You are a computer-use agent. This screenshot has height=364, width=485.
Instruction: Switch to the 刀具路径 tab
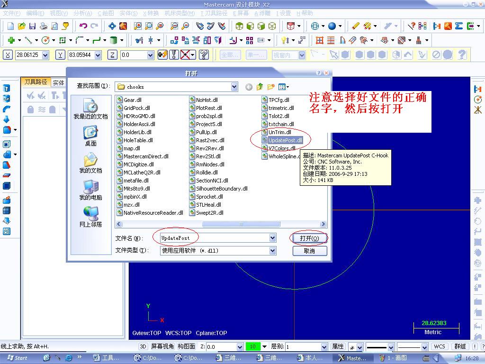[36, 82]
